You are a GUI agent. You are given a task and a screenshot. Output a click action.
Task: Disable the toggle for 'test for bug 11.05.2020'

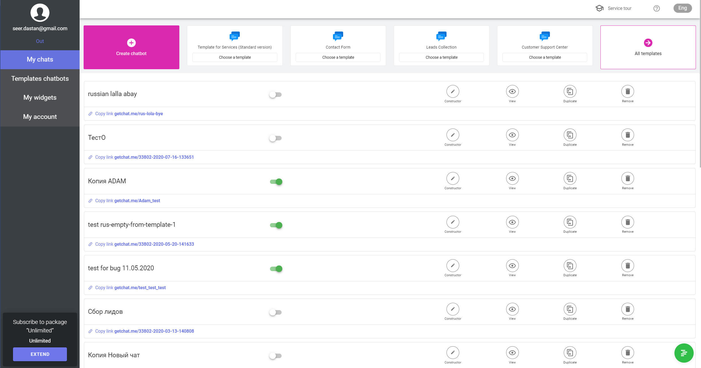click(x=276, y=268)
